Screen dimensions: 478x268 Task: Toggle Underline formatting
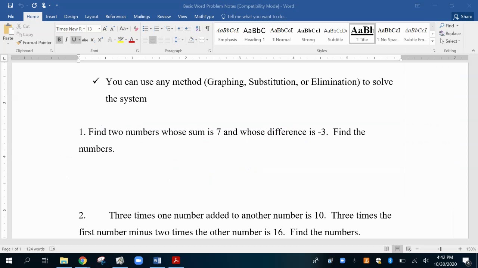[74, 40]
